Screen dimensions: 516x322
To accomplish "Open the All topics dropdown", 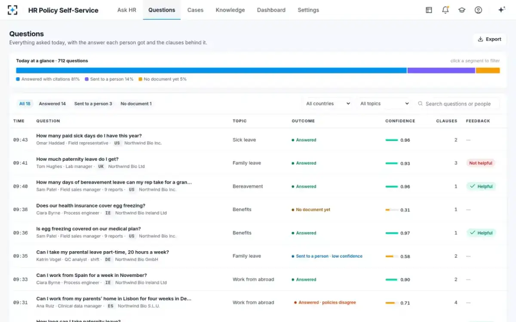I will [384, 103].
